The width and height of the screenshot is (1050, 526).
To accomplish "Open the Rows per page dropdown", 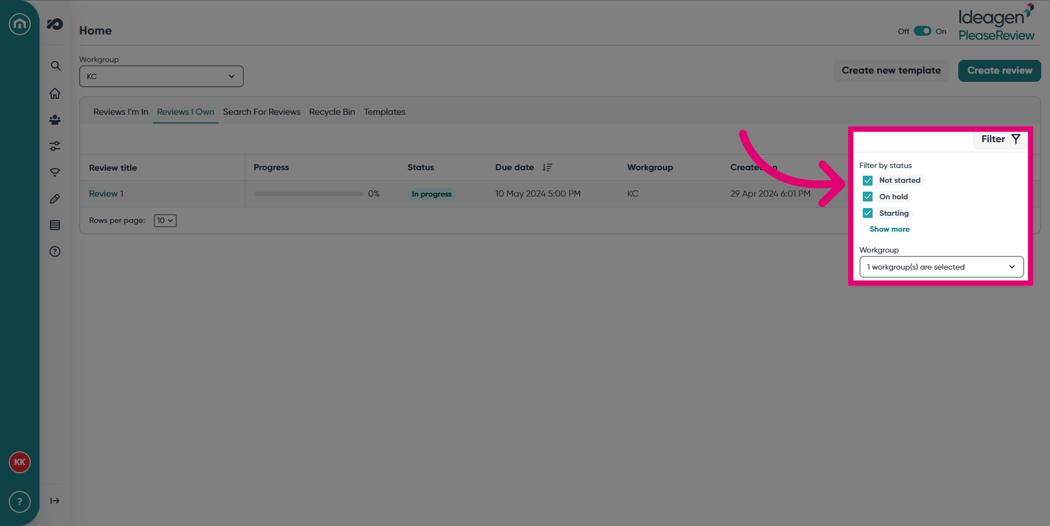I will pyautogui.click(x=165, y=221).
